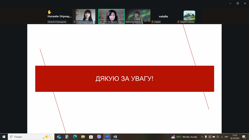Open Outlook from the taskbar
Viewport: 249px width, 140px height.
pos(59,137)
